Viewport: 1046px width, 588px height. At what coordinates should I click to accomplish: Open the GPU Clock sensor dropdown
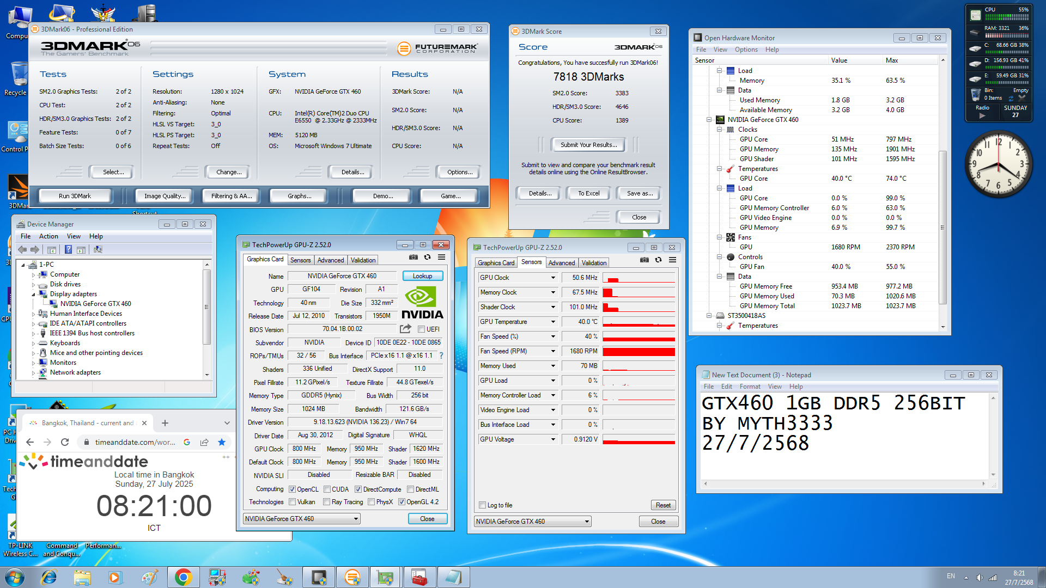click(553, 278)
